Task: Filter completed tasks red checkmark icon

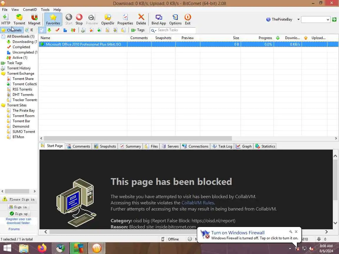Action: pos(57,30)
